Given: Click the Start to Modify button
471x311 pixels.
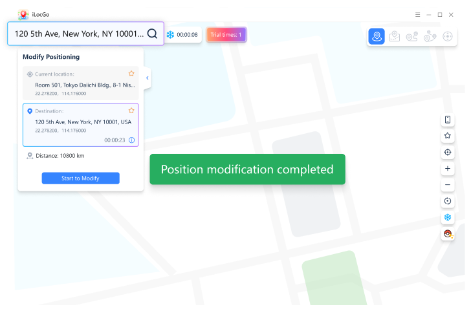Looking at the screenshot, I should [x=80, y=178].
